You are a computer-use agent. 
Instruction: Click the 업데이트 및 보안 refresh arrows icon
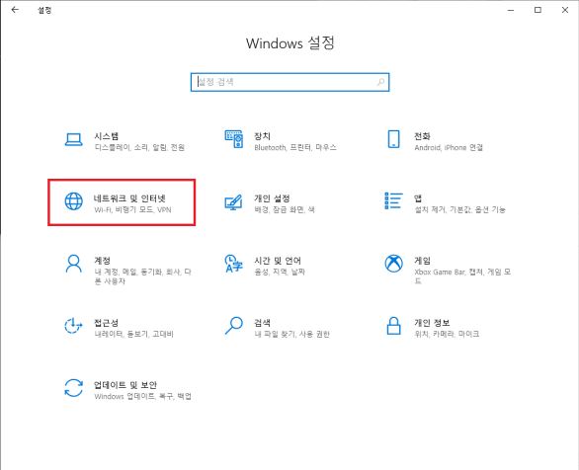[x=73, y=388]
